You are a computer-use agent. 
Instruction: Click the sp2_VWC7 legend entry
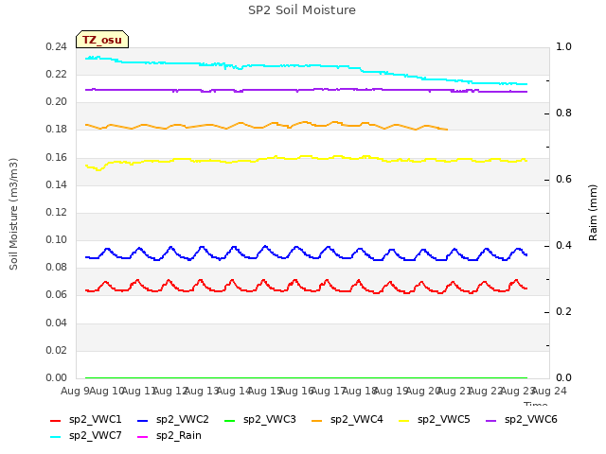pyautogui.click(x=86, y=436)
